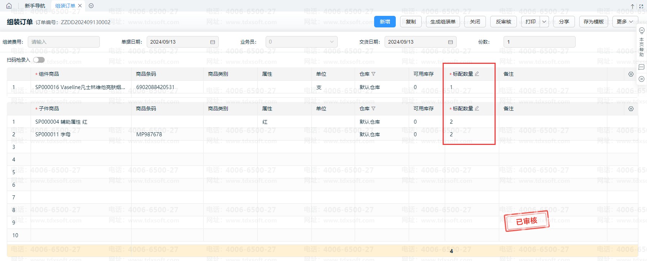Go to the home page icon

click(9, 6)
